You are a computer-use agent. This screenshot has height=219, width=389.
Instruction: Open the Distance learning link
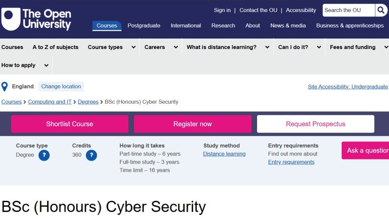224,154
